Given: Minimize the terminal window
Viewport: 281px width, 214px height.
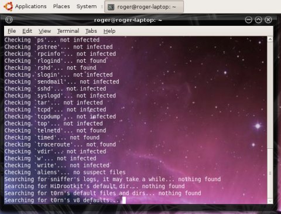Looking at the screenshot, I should tap(249, 20).
